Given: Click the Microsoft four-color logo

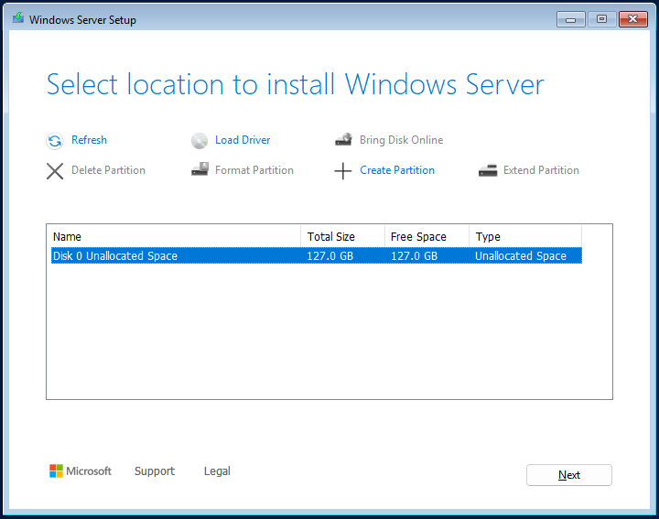Looking at the screenshot, I should point(56,471).
